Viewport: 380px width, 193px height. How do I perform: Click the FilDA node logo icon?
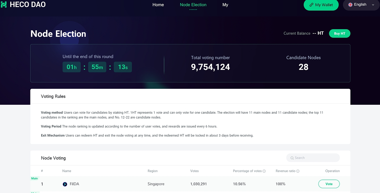[65, 184]
